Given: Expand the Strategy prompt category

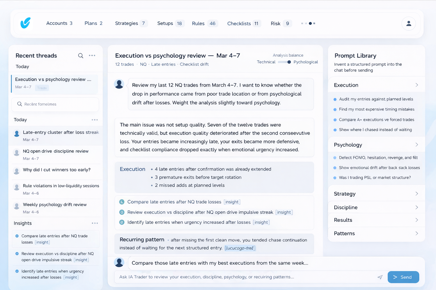Looking at the screenshot, I should point(376,194).
